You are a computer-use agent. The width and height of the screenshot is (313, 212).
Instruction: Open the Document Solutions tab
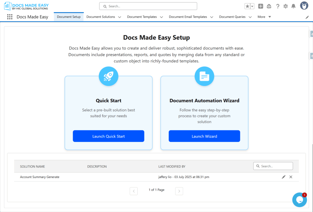click(101, 17)
